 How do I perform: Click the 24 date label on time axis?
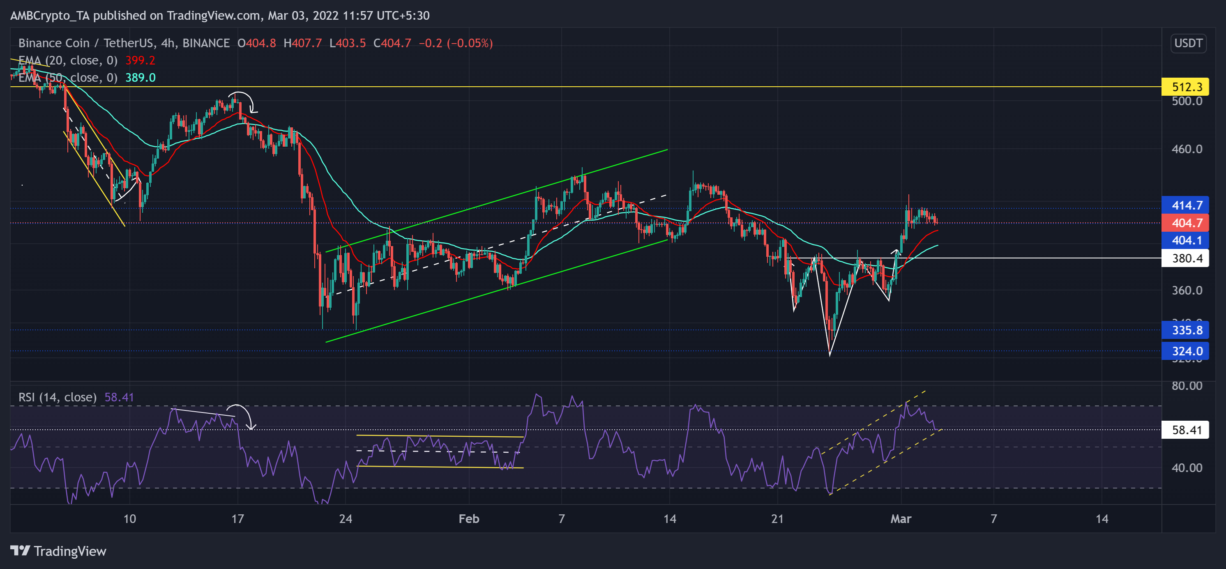point(346,518)
